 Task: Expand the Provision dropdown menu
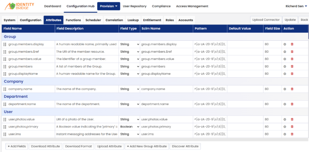pyautogui.click(x=109, y=6)
